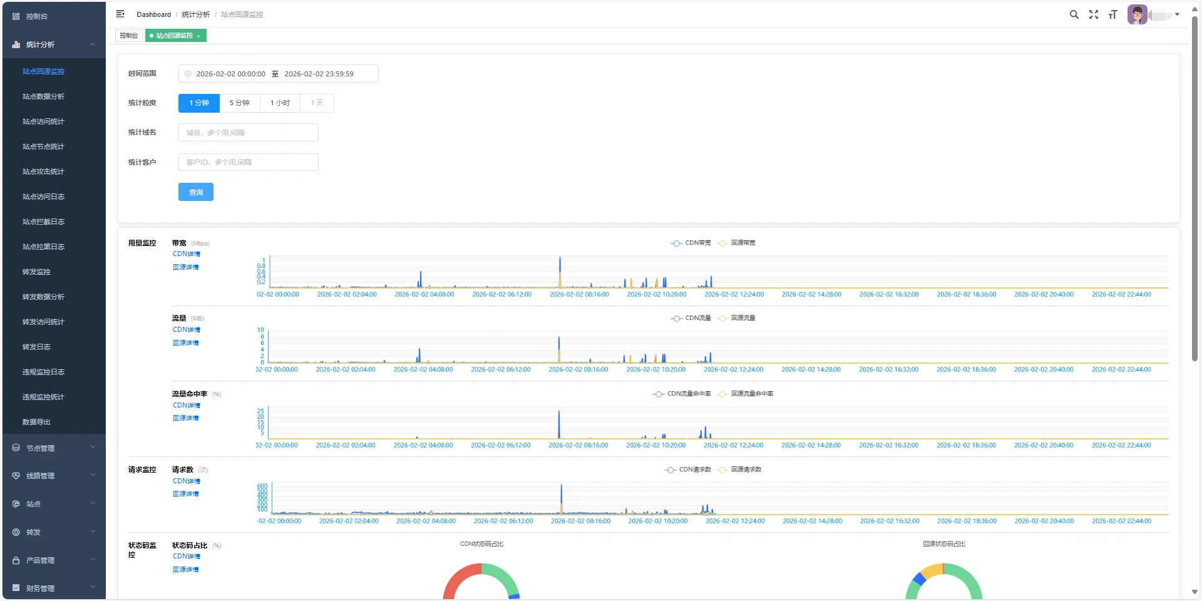
Task: Close the 站点回源监控 tab with x
Action: pos(198,36)
